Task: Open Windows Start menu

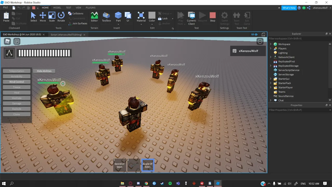Action: 4,183
